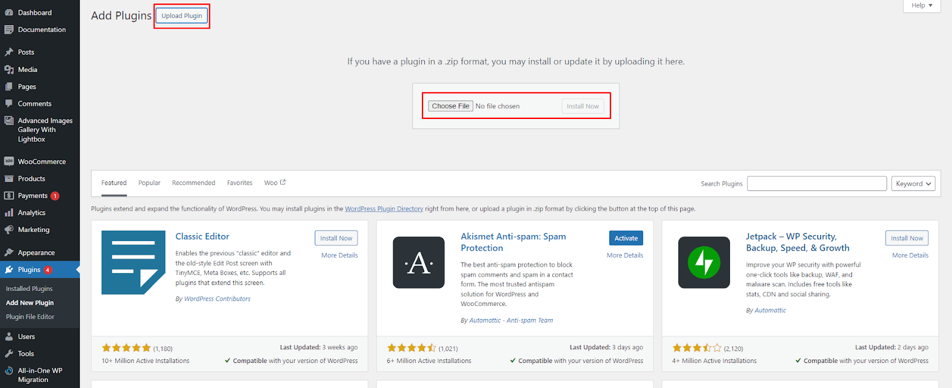Open the Keyword search type dropdown

pos(913,184)
